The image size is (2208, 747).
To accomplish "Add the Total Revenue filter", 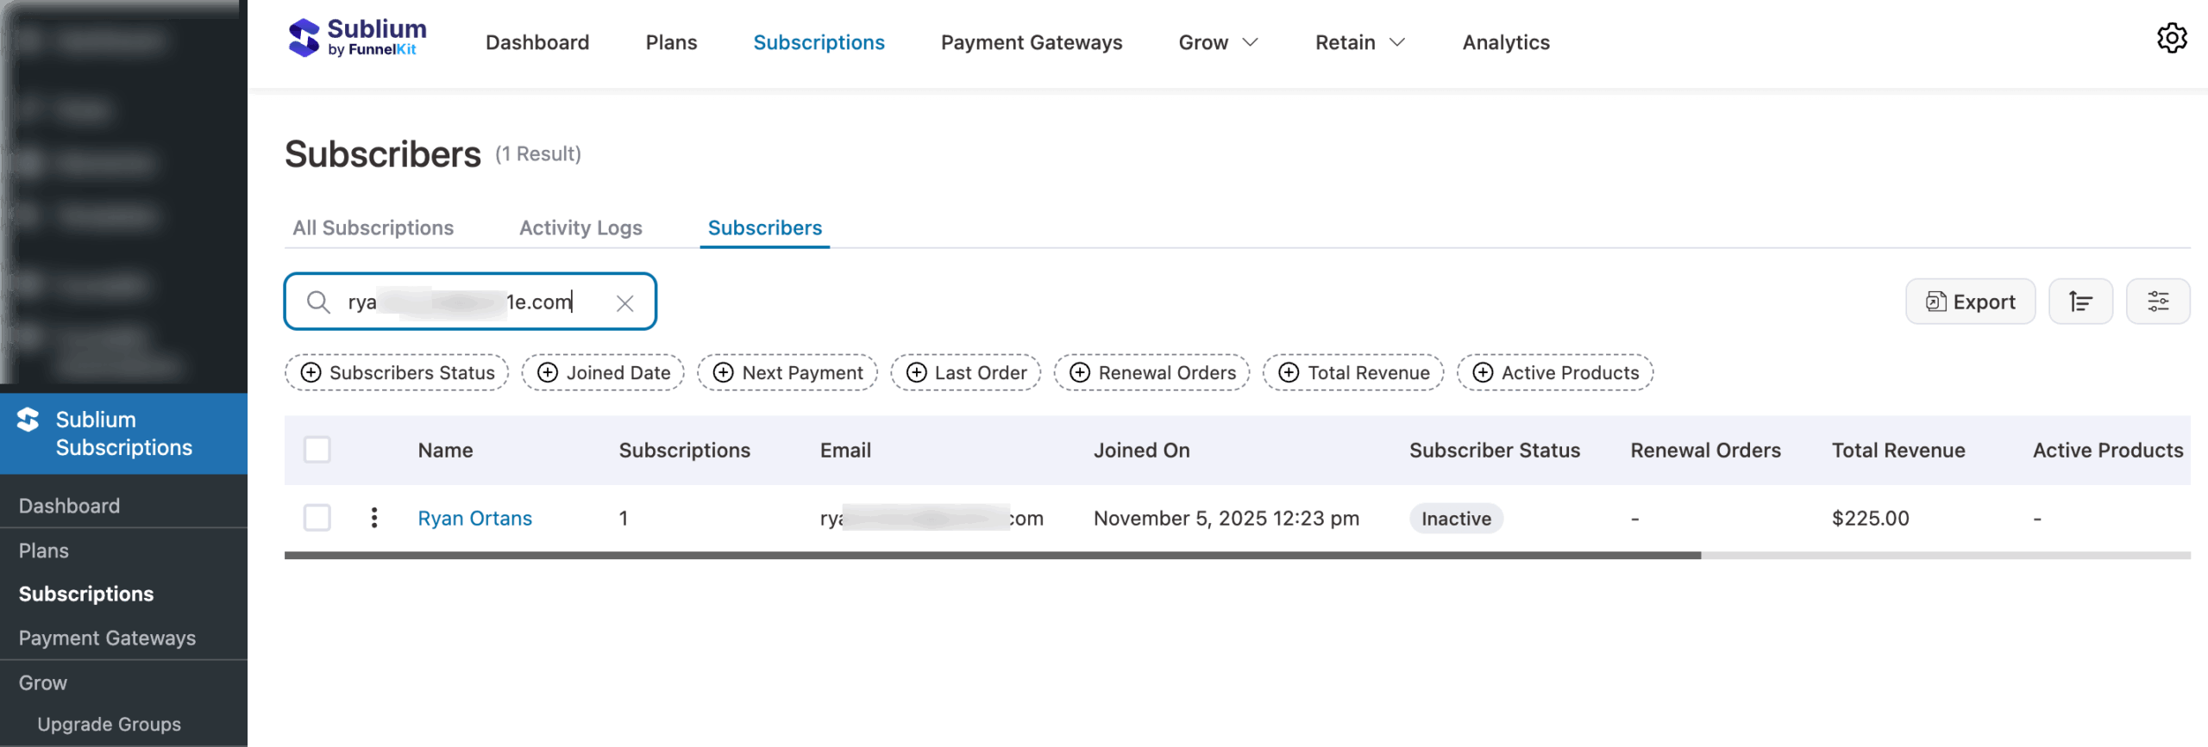I will [1352, 373].
